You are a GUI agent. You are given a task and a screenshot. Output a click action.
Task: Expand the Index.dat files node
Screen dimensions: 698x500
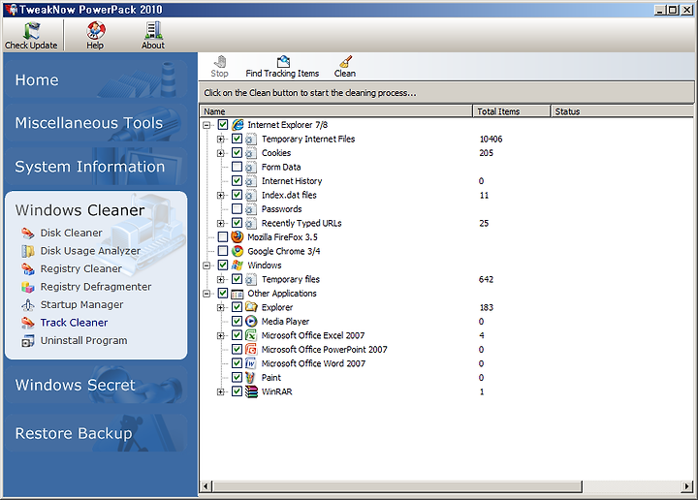(x=220, y=196)
